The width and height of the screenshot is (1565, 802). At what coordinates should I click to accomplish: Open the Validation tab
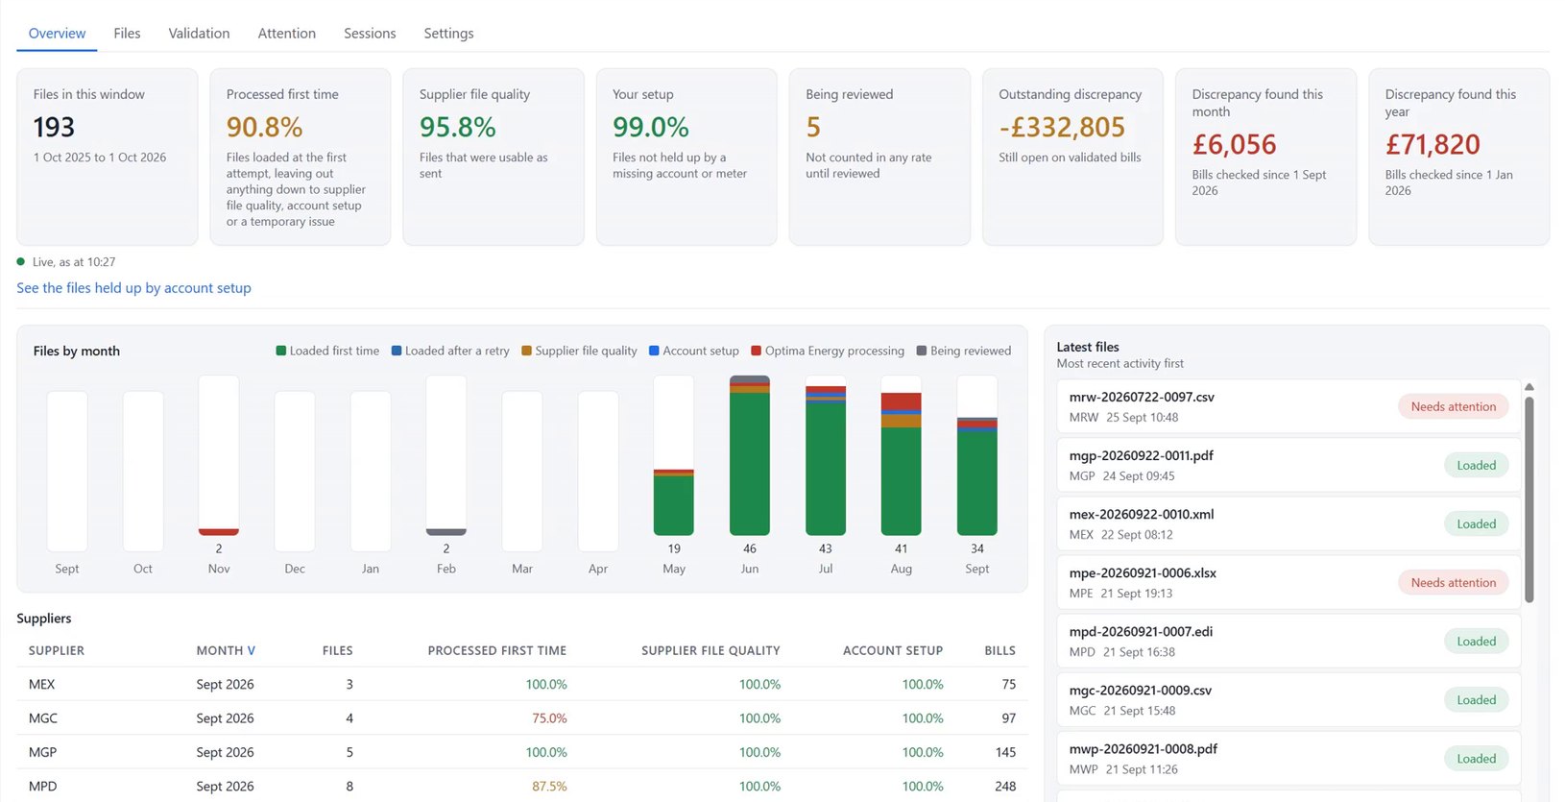coord(199,33)
